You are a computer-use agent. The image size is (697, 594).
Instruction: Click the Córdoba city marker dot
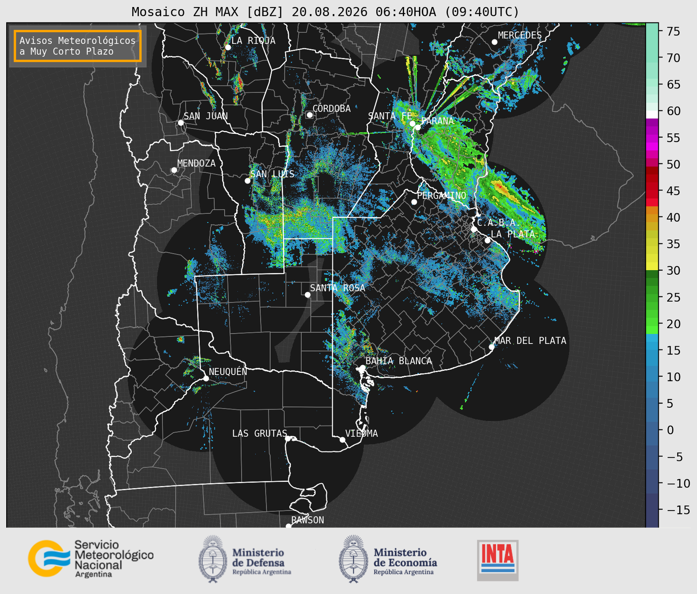pos(309,115)
